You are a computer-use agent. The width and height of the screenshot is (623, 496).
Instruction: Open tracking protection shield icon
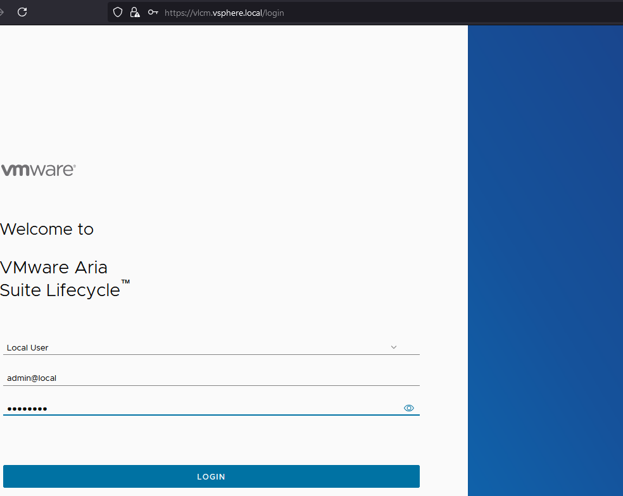tap(118, 12)
